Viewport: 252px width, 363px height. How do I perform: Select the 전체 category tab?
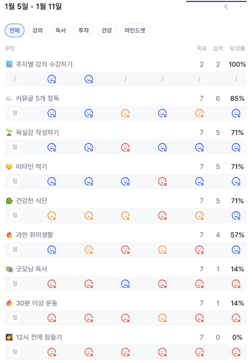click(x=15, y=31)
